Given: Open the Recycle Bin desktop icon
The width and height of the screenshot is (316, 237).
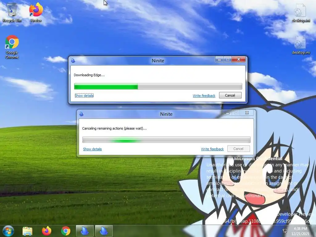Looking at the screenshot, I should pyautogui.click(x=12, y=12).
